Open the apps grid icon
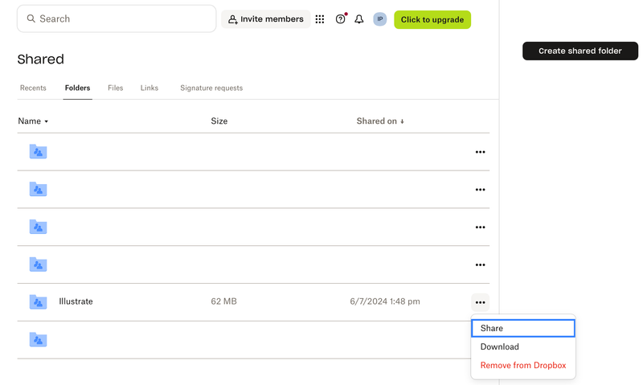This screenshot has height=385, width=643. 320,19
